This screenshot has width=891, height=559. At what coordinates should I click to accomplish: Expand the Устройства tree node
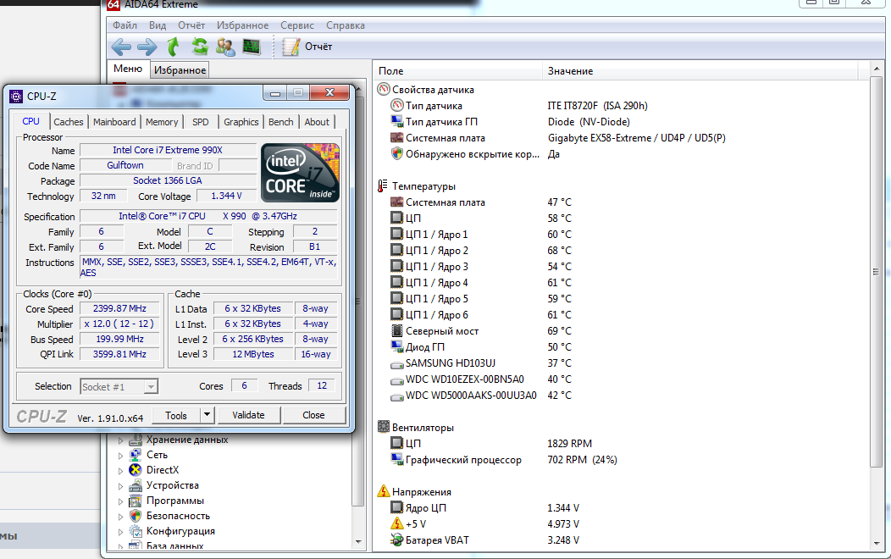pyautogui.click(x=120, y=485)
